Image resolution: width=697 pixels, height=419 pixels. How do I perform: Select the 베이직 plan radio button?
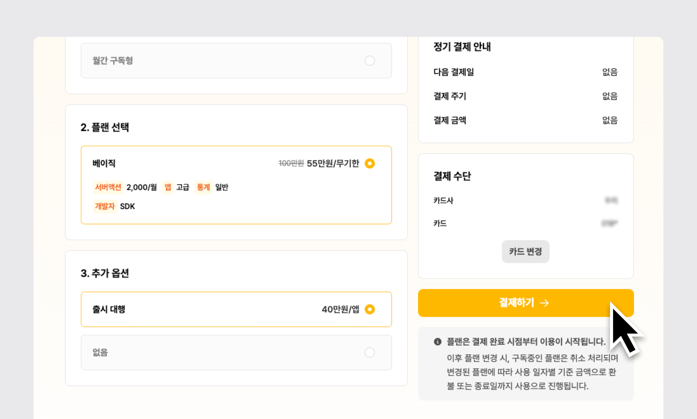[x=369, y=163]
